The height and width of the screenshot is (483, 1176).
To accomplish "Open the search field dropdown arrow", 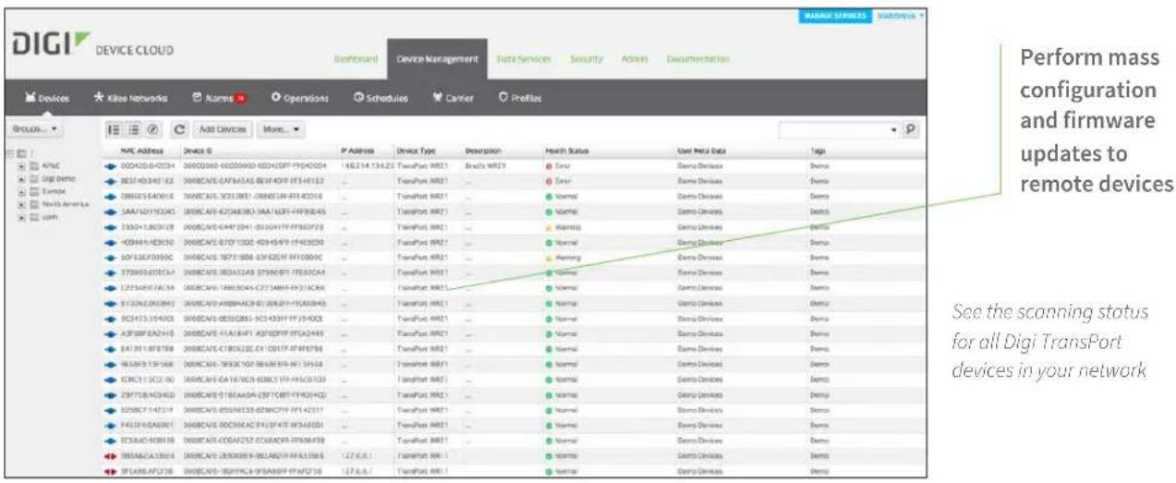I will (x=893, y=131).
